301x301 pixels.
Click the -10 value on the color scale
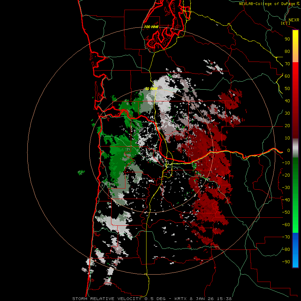point(286,163)
